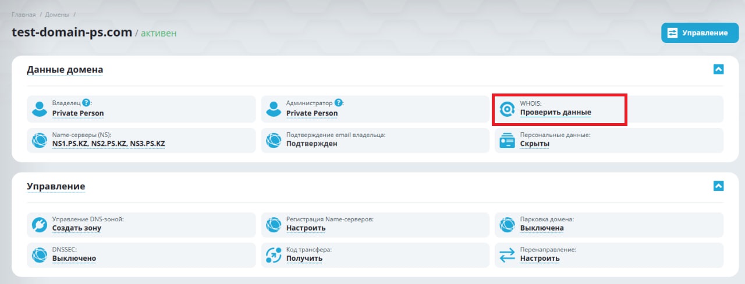
Task: Click Выключена under Парковка домена
Action: coord(542,228)
